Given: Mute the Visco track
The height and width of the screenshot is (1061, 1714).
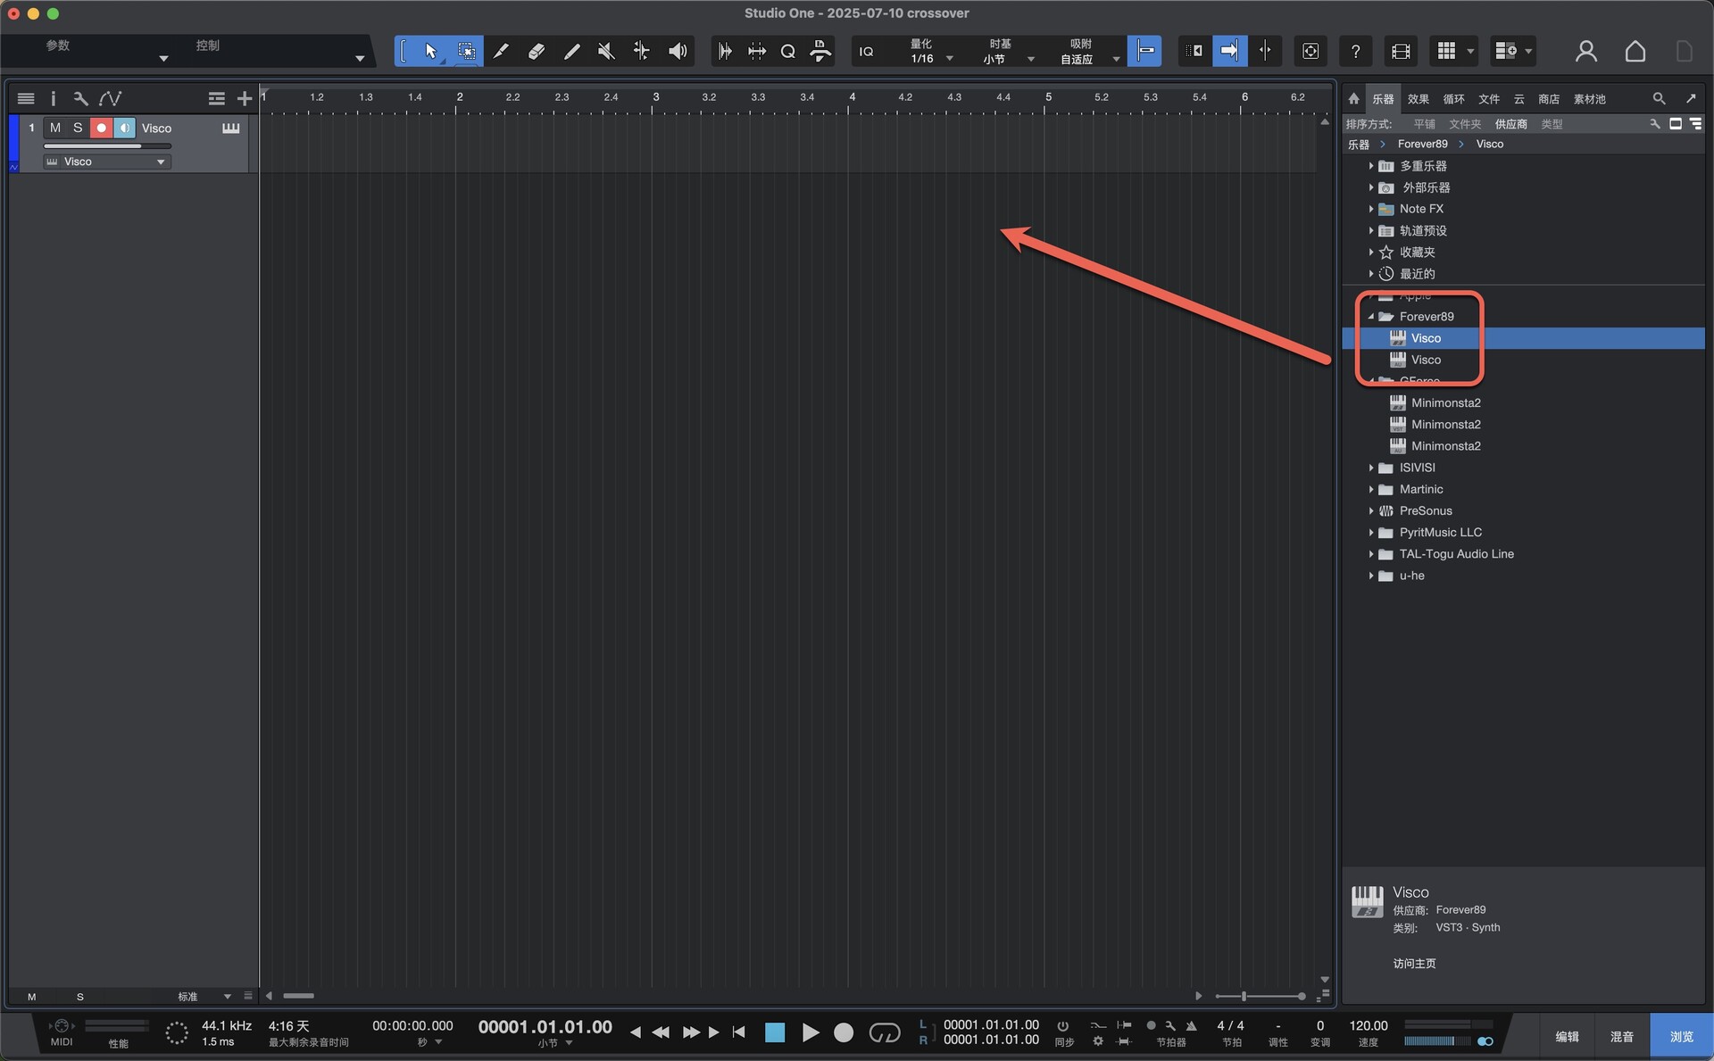Looking at the screenshot, I should [55, 128].
